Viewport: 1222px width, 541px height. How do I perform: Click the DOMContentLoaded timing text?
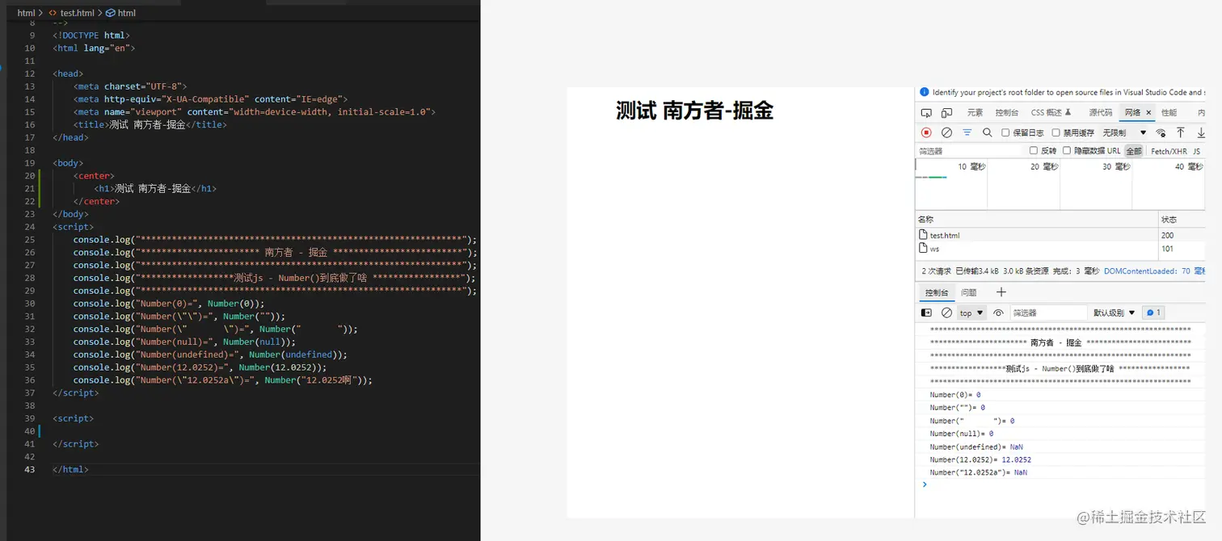[x=1155, y=271]
